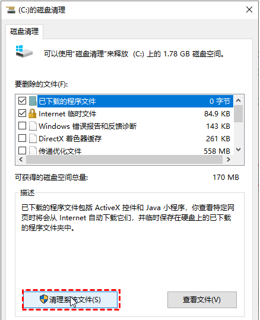This screenshot has height=320, width=260.
Task: Click the horizontal scroll left arrow
Action: coord(21,159)
